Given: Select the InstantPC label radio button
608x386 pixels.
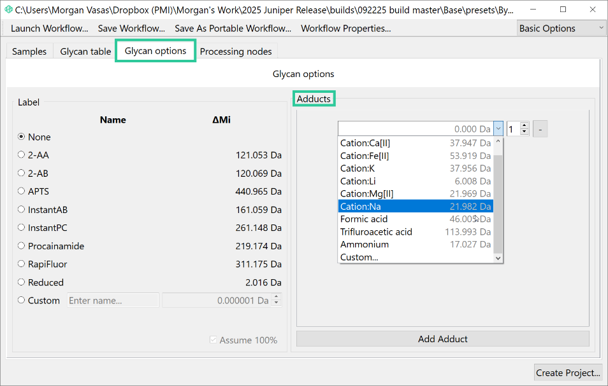Looking at the screenshot, I should tap(21, 228).
